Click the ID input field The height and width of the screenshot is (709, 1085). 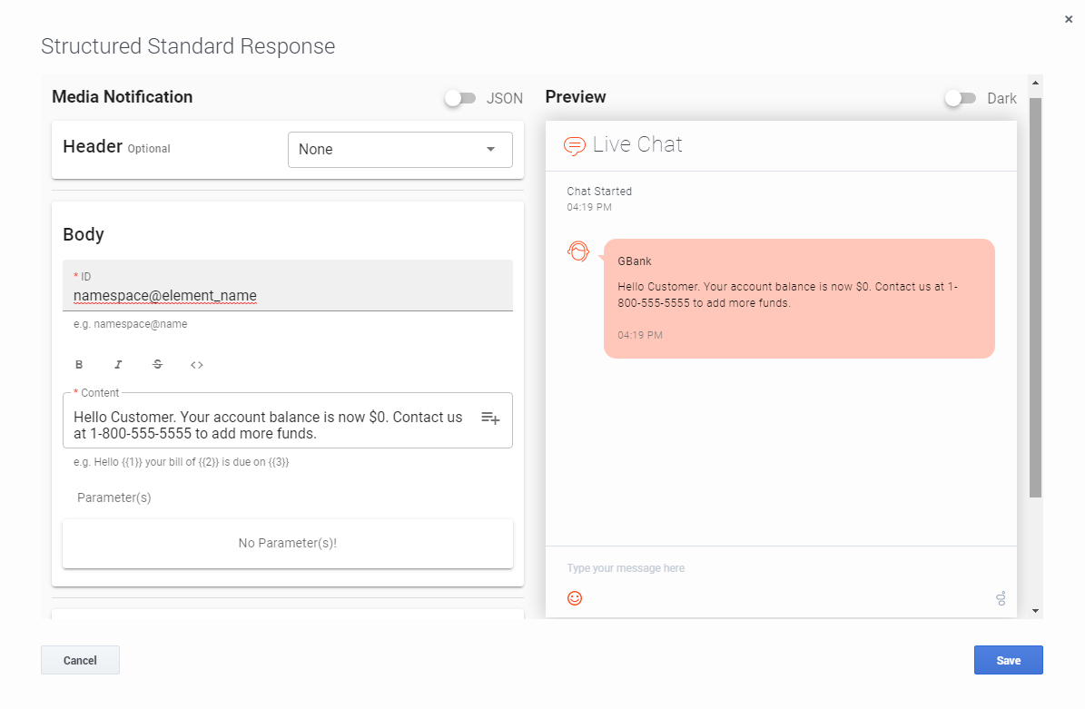pyautogui.click(x=287, y=296)
